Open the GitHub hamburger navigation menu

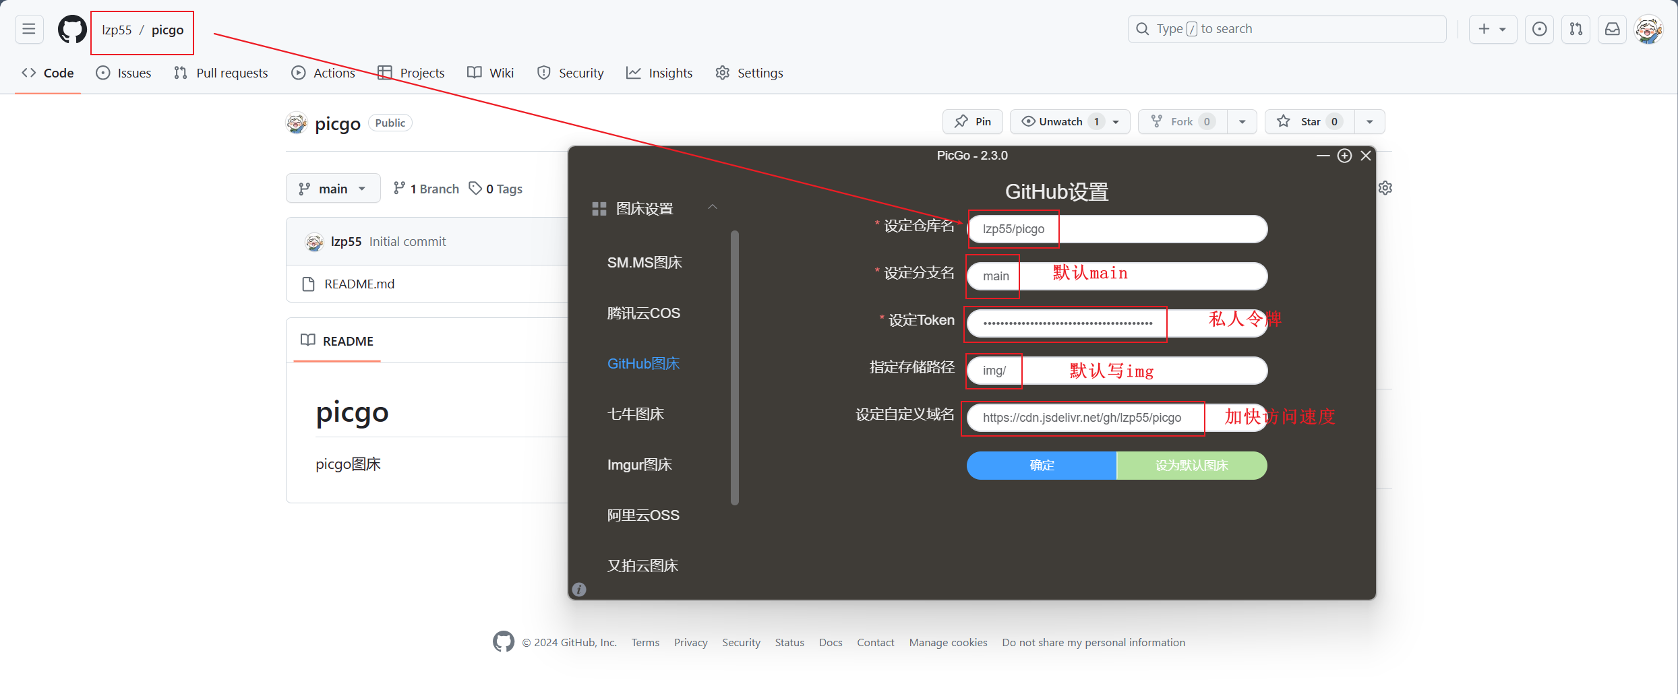[29, 29]
